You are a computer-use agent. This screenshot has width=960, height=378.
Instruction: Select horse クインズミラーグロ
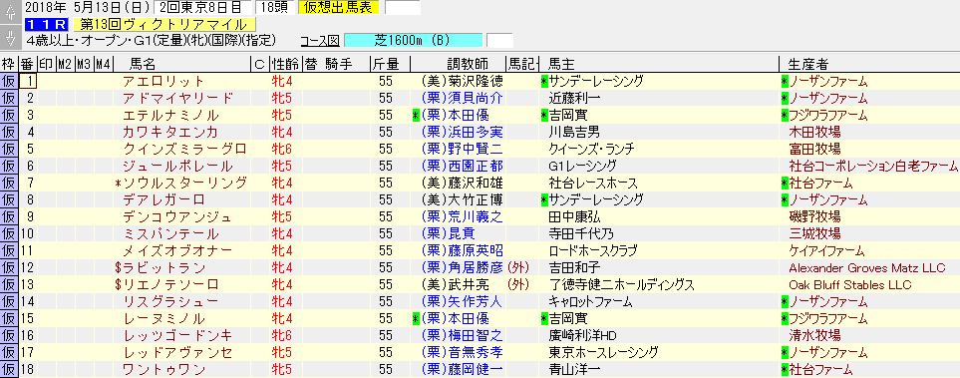tap(184, 149)
